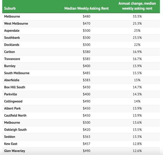Click the $363 rent for Seddon

[86, 137]
